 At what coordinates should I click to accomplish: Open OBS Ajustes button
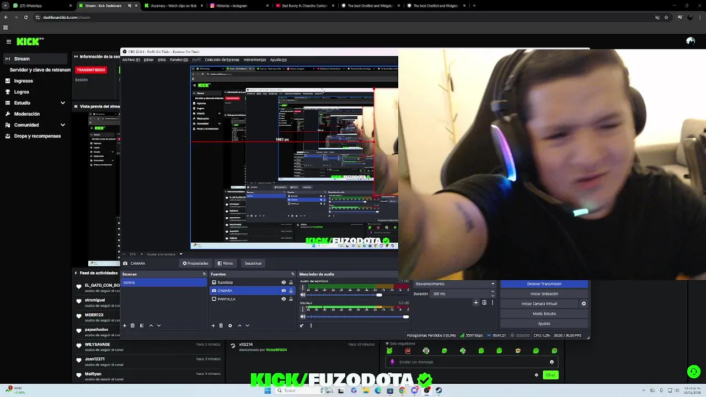pyautogui.click(x=544, y=324)
